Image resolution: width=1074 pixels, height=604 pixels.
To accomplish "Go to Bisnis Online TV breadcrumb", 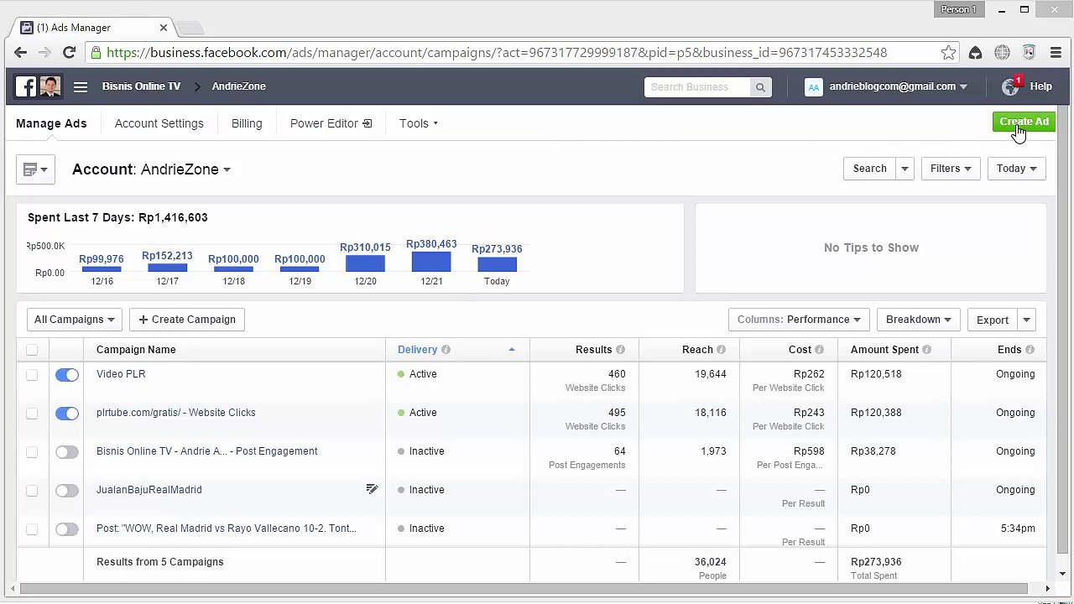I will [141, 86].
